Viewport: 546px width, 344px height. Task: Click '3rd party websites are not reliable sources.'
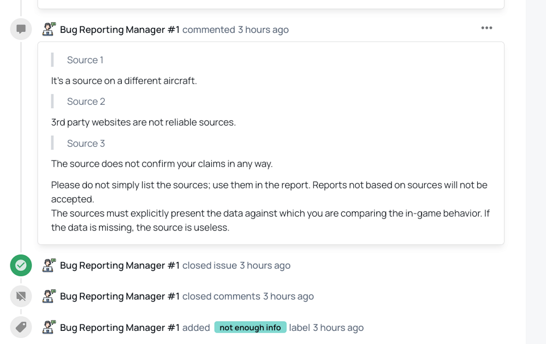click(144, 122)
